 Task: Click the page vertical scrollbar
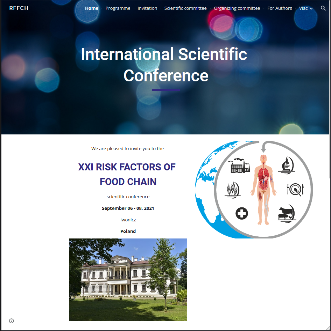(x=330, y=157)
